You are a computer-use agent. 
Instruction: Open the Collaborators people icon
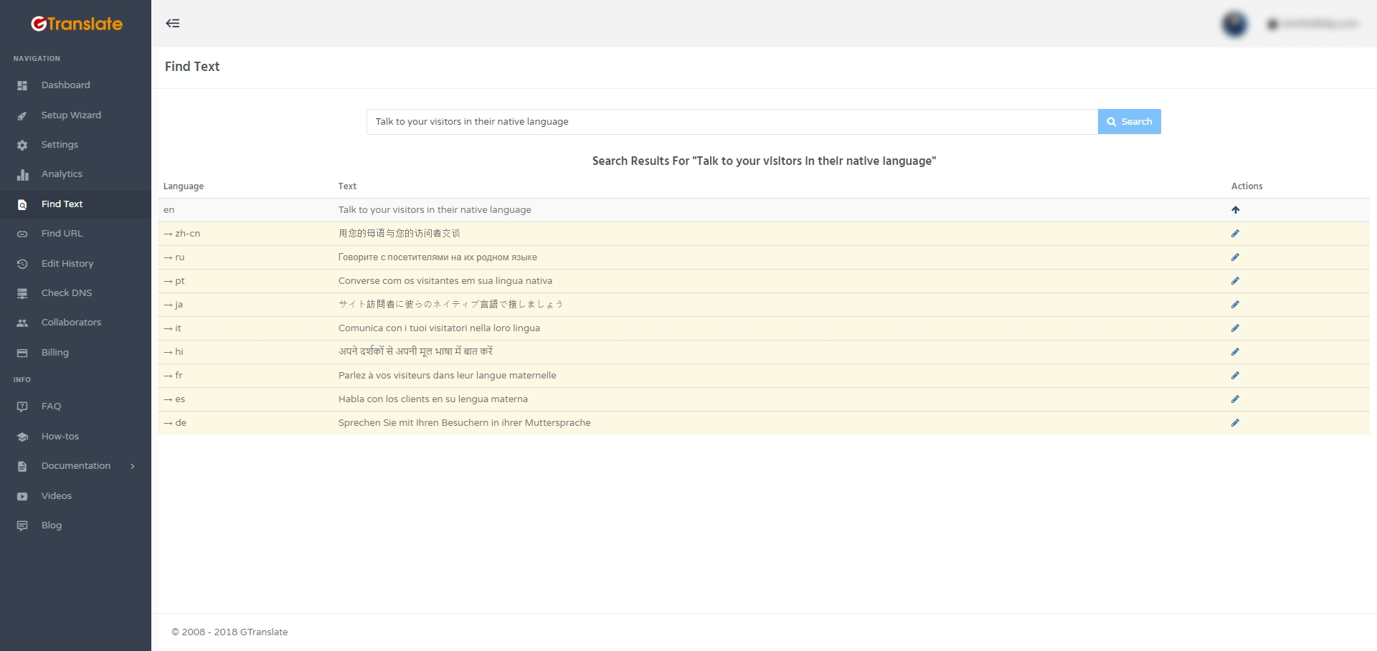point(22,322)
